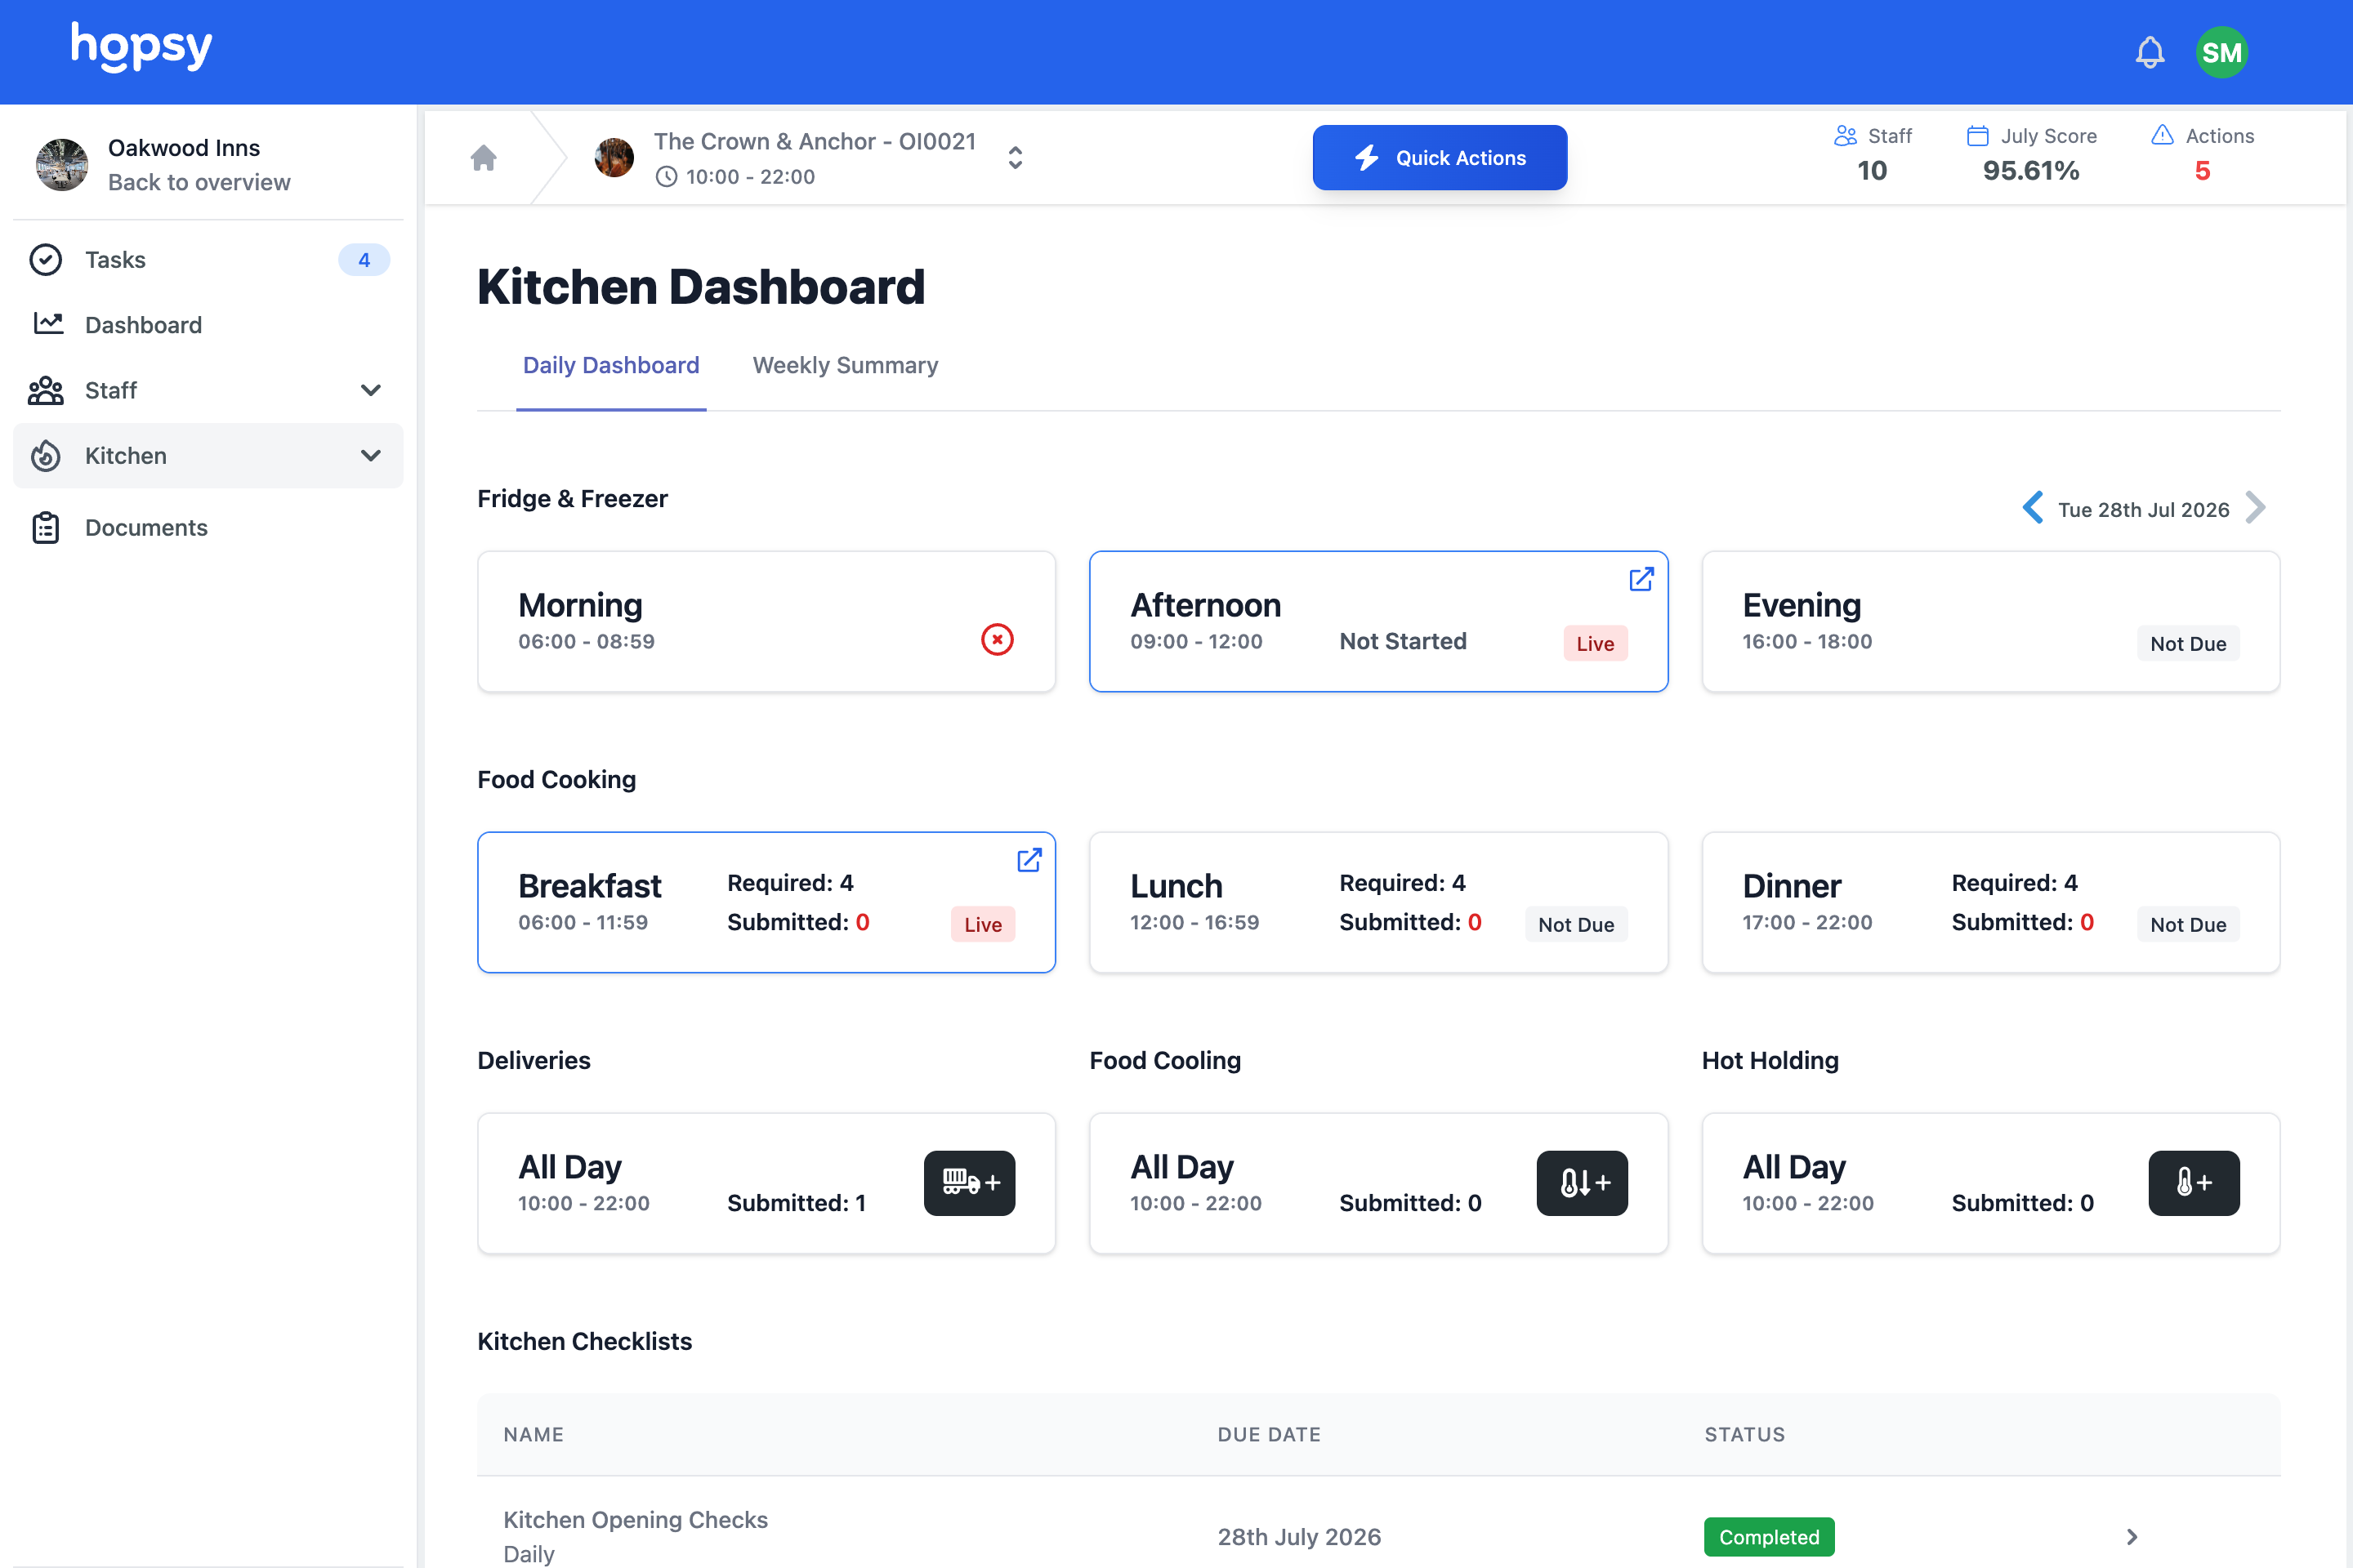Click the Actions warning triangle icon
This screenshot has height=1568, width=2353.
(x=2162, y=135)
